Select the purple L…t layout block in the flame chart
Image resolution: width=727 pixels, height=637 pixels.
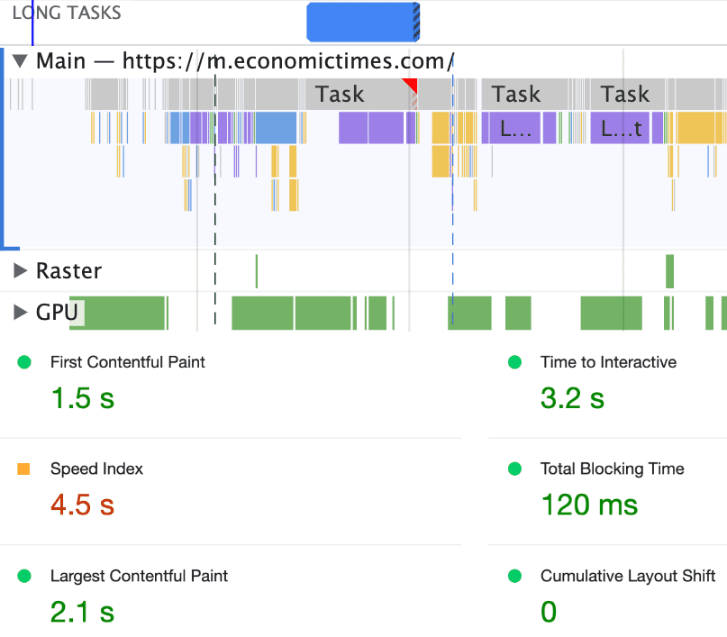(x=620, y=128)
